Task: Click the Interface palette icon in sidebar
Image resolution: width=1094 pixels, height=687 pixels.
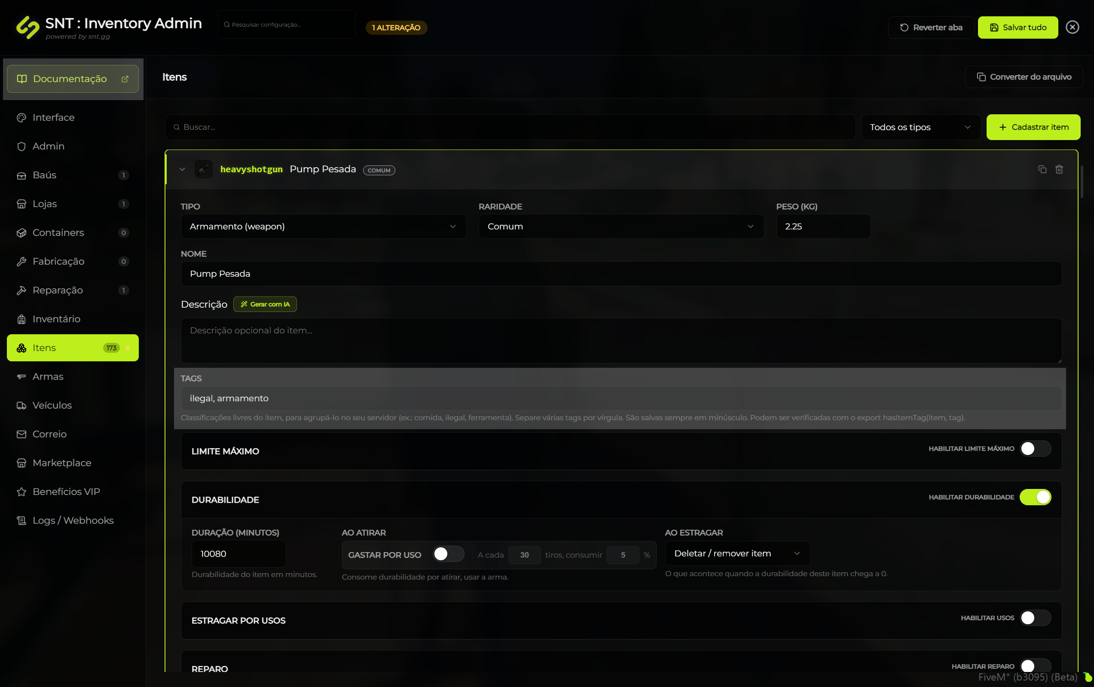Action: [x=21, y=118]
